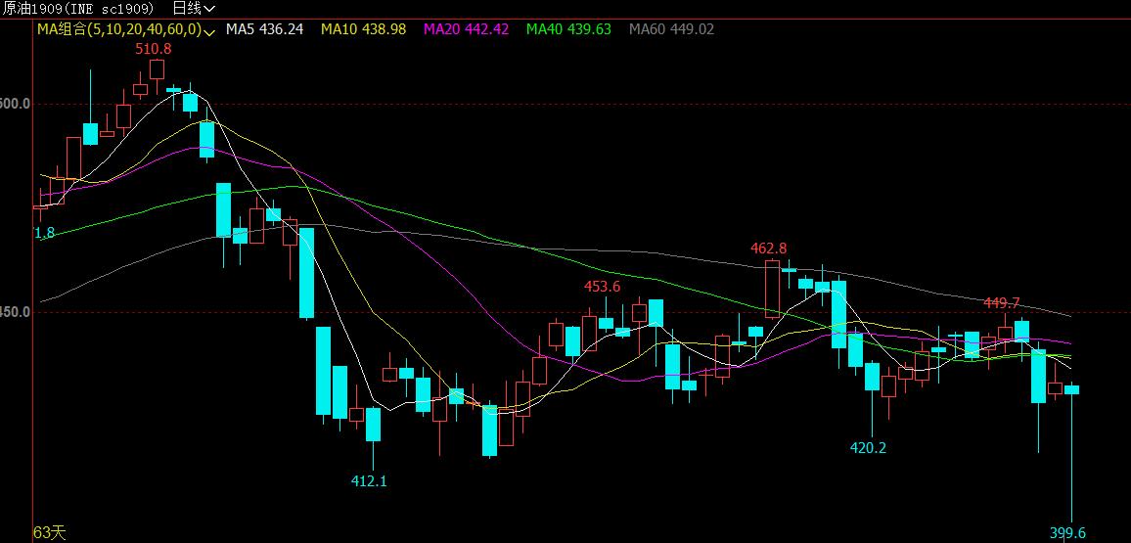Click the 420.2 low price label
Screen dimensions: 1131x543
pyautogui.click(x=868, y=448)
